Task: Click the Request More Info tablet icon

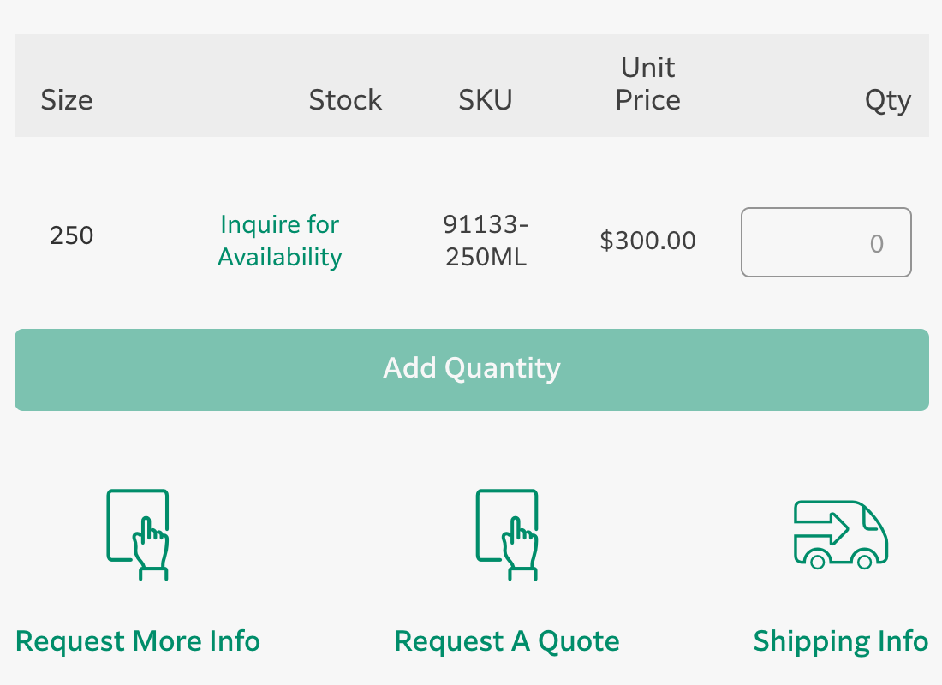Action: pyautogui.click(x=137, y=533)
